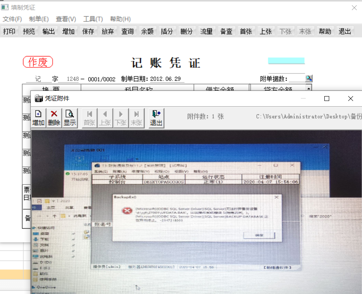Click 末张 in the 填制凭证 toolbar
The width and height of the screenshot is (362, 294).
point(305,31)
